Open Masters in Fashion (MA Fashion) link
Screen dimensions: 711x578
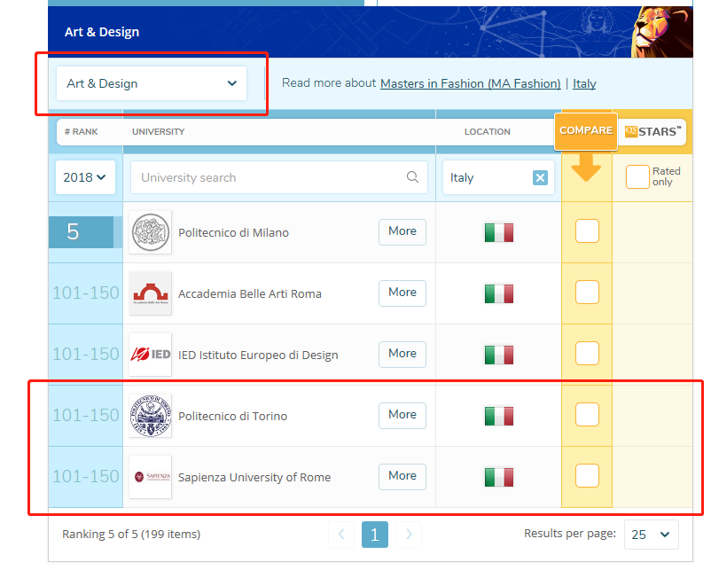[x=470, y=83]
